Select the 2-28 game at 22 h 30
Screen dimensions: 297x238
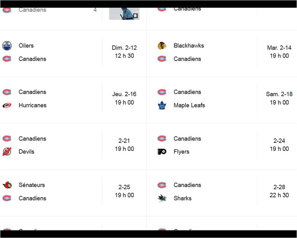click(279, 191)
